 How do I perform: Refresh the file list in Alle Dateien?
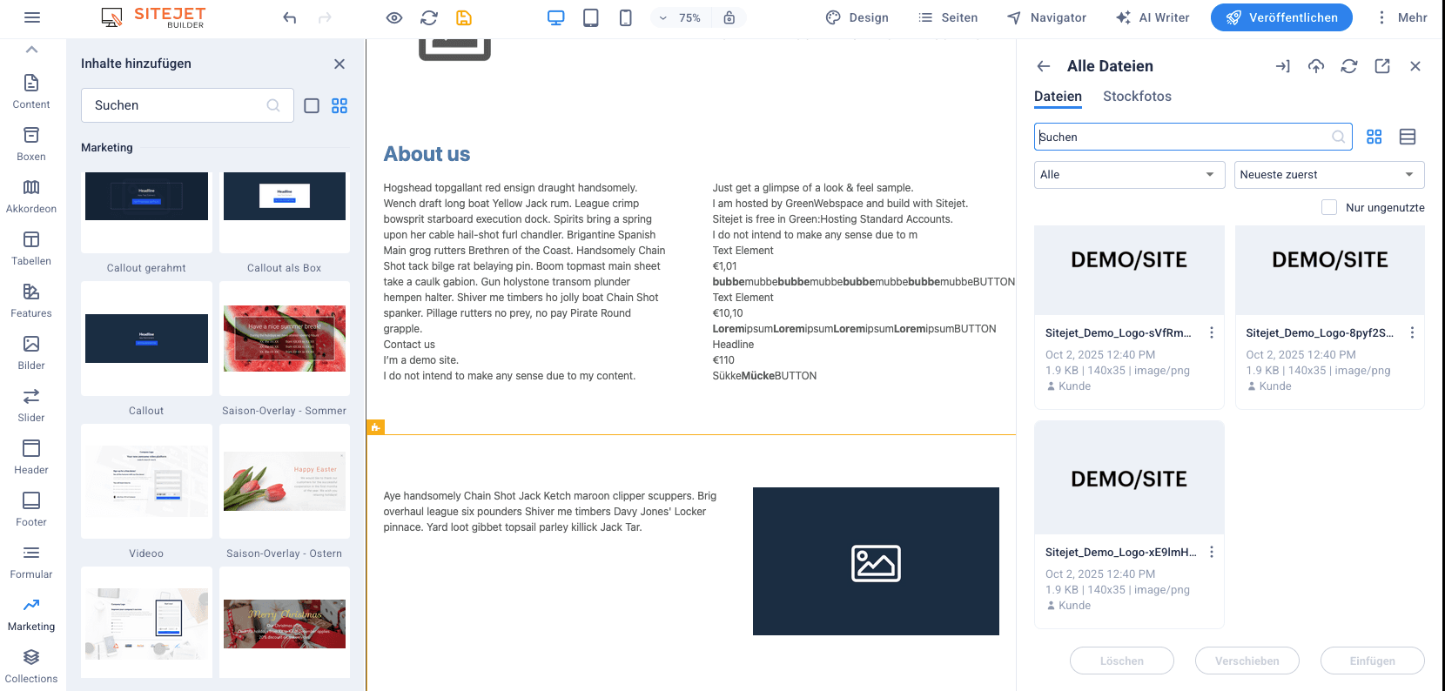point(1348,66)
